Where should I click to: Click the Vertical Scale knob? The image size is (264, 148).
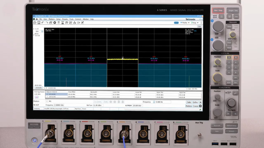pos(217,78)
